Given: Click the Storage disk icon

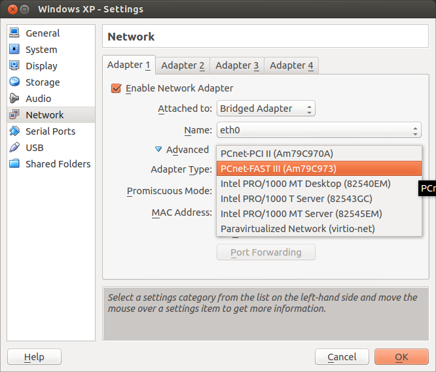Looking at the screenshot, I should (x=14, y=82).
